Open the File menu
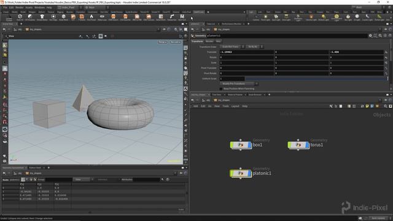 (5, 7)
